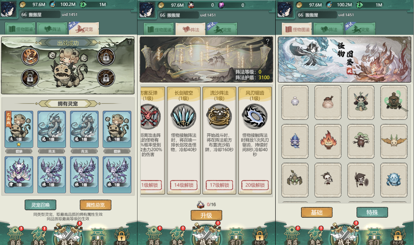This screenshot has width=414, height=245.
Task: Select the 特殊 category button
Action: [x=372, y=212]
